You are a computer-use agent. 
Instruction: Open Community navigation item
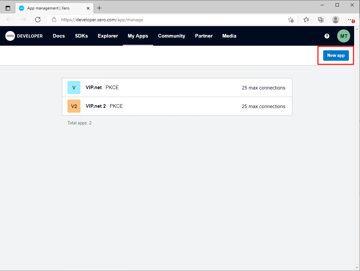tap(171, 36)
